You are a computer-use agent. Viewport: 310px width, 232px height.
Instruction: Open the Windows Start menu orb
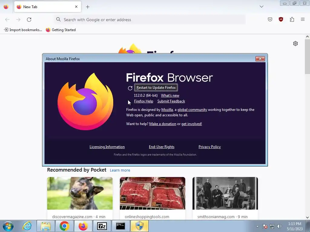point(8,226)
